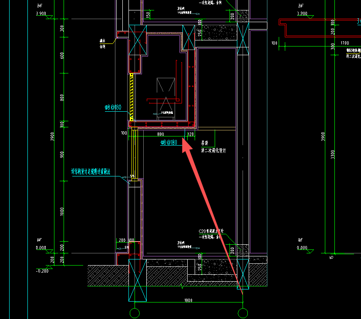
Task: Select the 150 dimension text
Action: point(148,15)
